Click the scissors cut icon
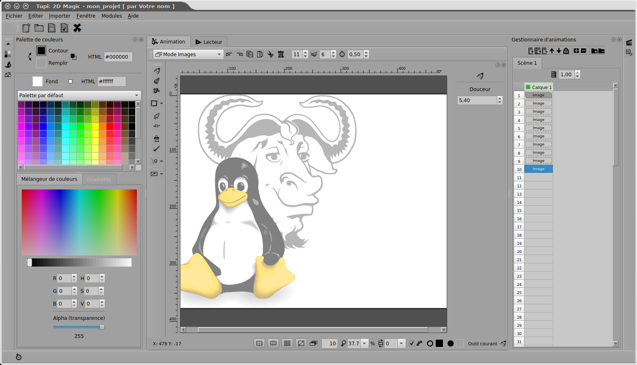The width and height of the screenshot is (637, 365). pos(270,54)
